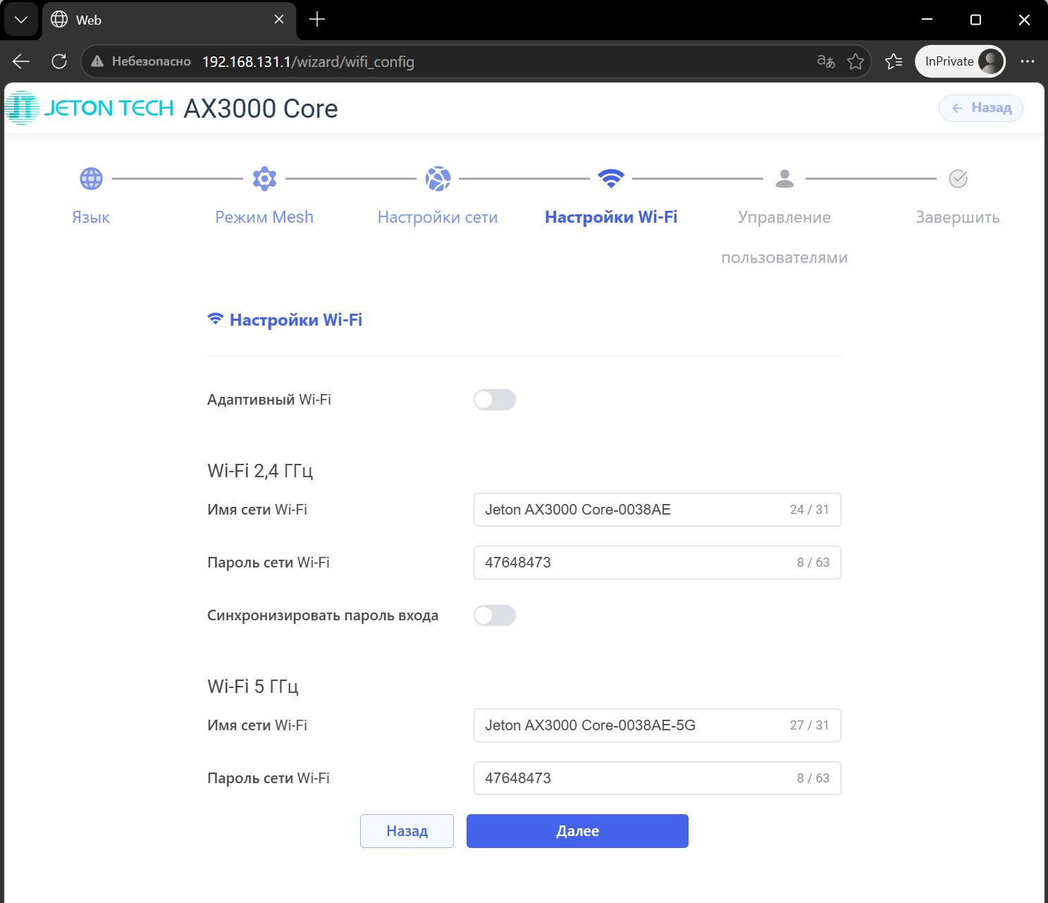Open browser settings and more menu

[1028, 61]
